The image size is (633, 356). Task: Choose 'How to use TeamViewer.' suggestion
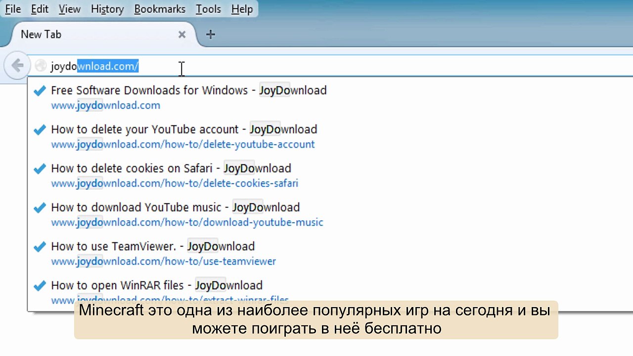pos(153,247)
